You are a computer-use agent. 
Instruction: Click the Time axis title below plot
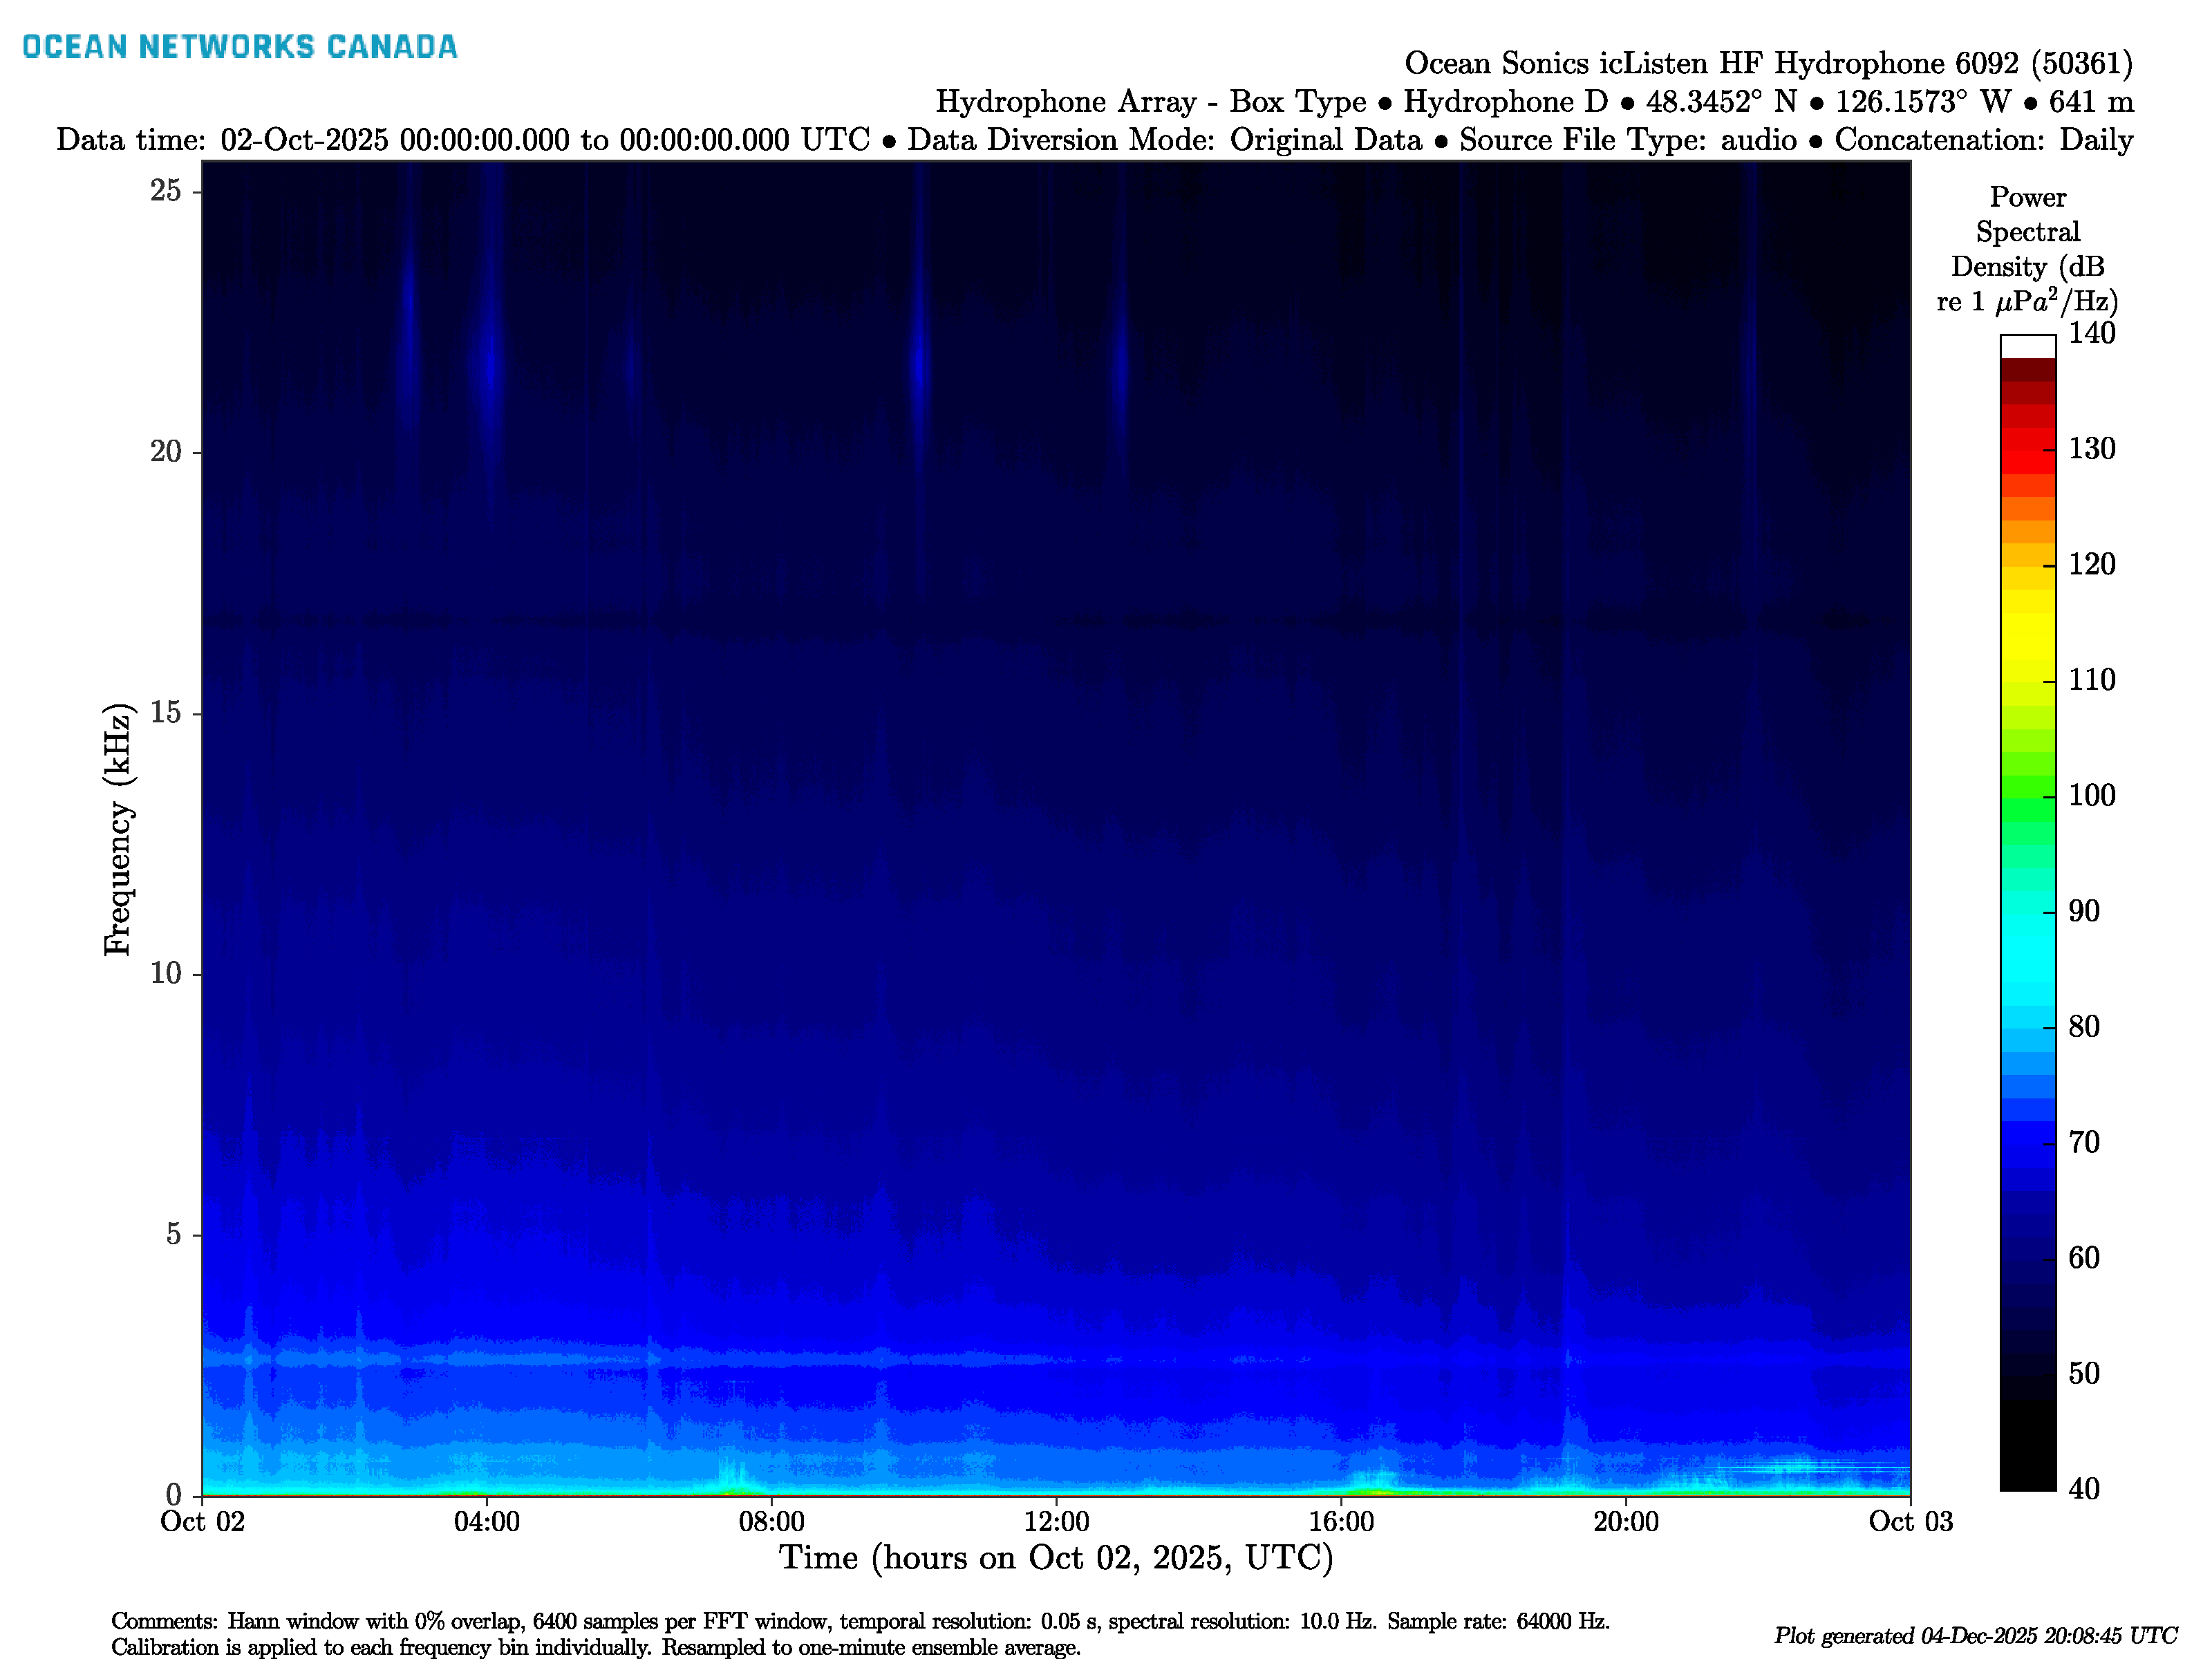click(x=1056, y=1558)
